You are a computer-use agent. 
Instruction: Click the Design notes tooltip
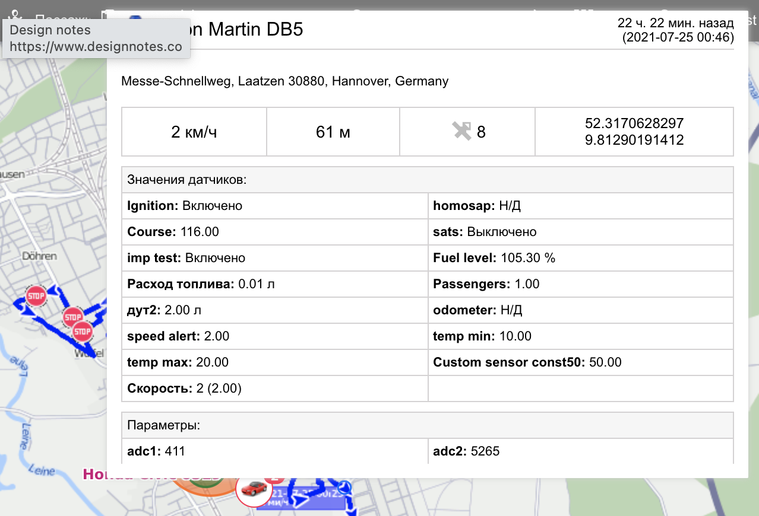(96, 39)
